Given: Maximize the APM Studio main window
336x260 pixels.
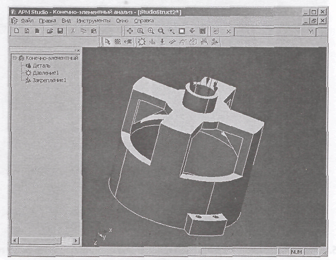Looking at the screenshot, I should [x=314, y=12].
